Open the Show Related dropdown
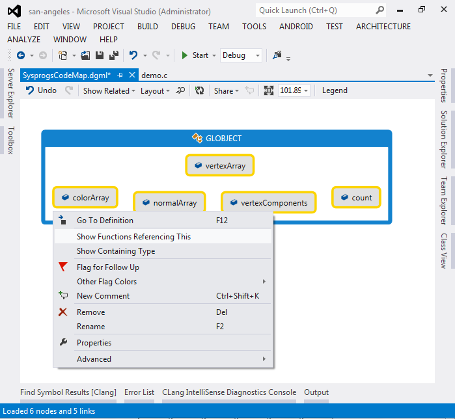This screenshot has height=419, width=455. pyautogui.click(x=109, y=90)
